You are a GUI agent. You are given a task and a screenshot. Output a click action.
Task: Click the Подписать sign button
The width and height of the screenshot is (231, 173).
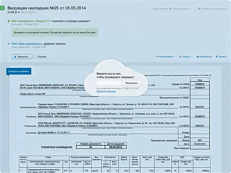coord(22,56)
